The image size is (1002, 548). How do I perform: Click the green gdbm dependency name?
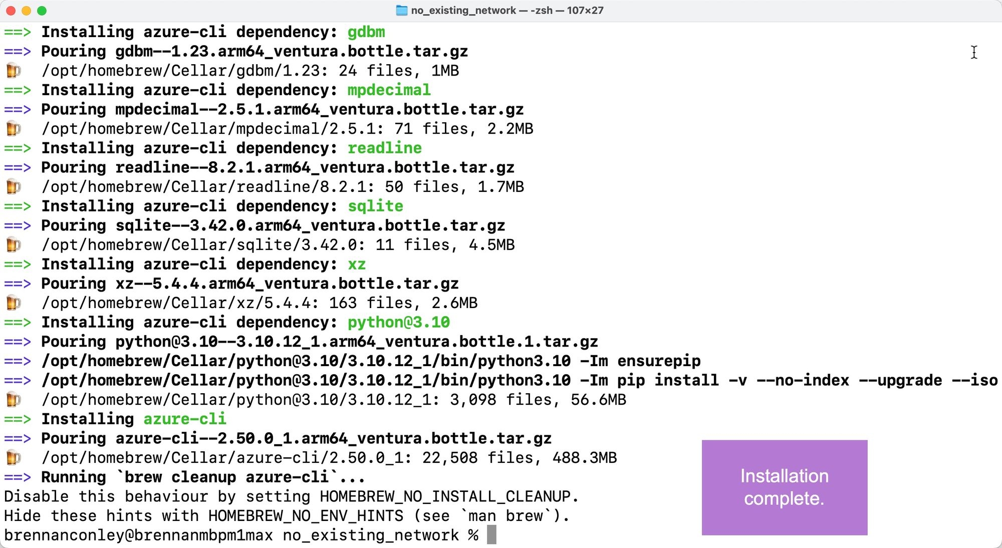366,32
